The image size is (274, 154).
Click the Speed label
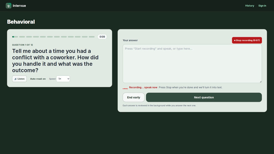[x=52, y=79]
